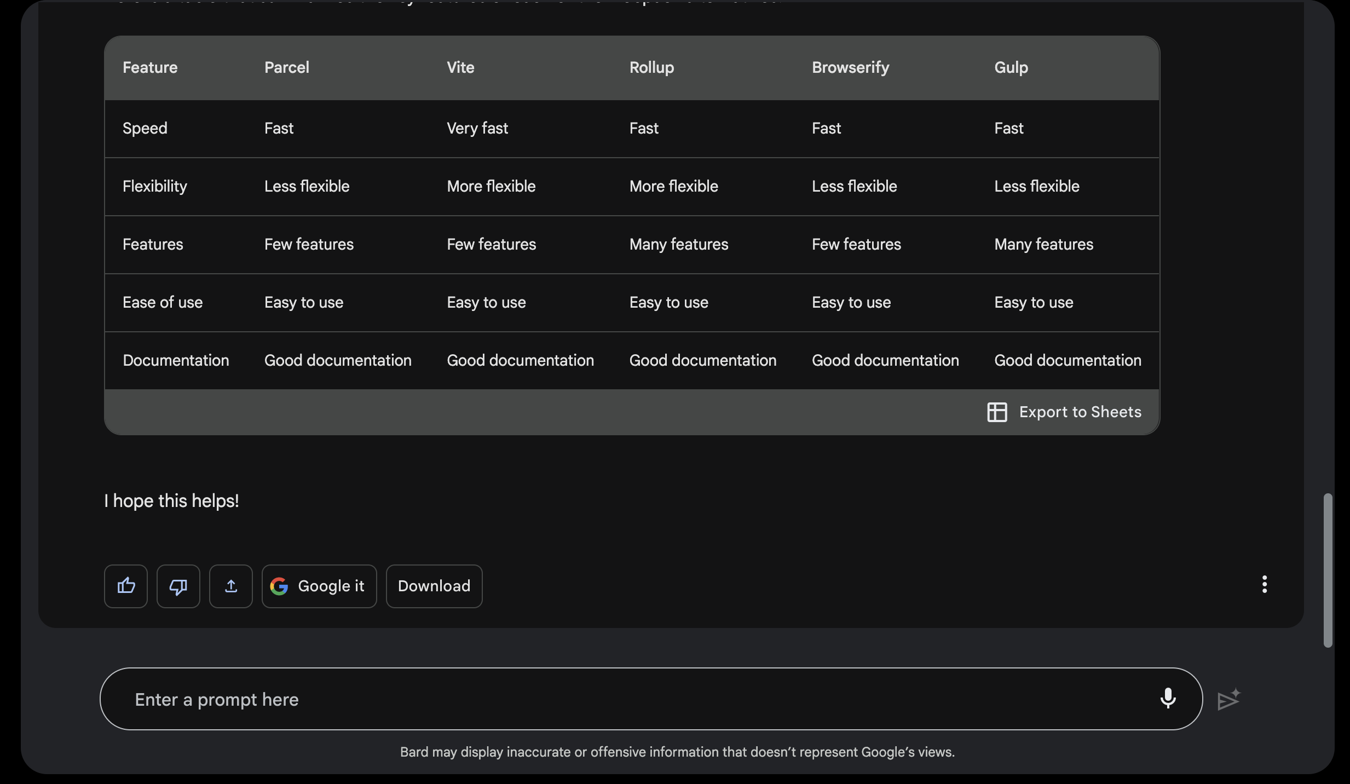Click Parcel's Easy to use cell
Image resolution: width=1350 pixels, height=784 pixels.
pos(304,302)
